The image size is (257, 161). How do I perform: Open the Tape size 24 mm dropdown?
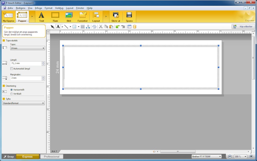coord(27,48)
